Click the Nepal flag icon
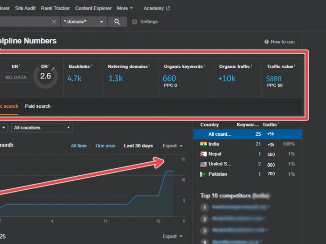The width and height of the screenshot is (326, 244). click(203, 154)
